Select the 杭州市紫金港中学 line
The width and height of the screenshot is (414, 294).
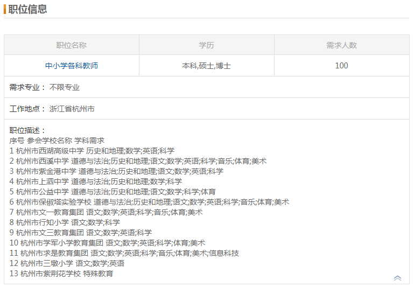click(116, 171)
